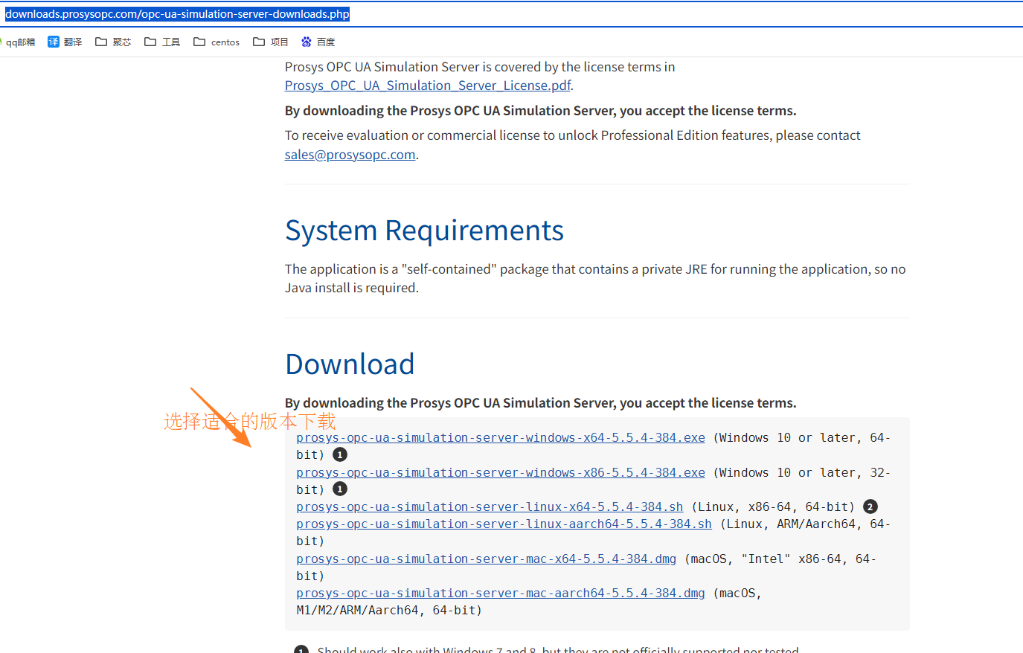Click the Download heading
The height and width of the screenshot is (653, 1023).
point(350,364)
